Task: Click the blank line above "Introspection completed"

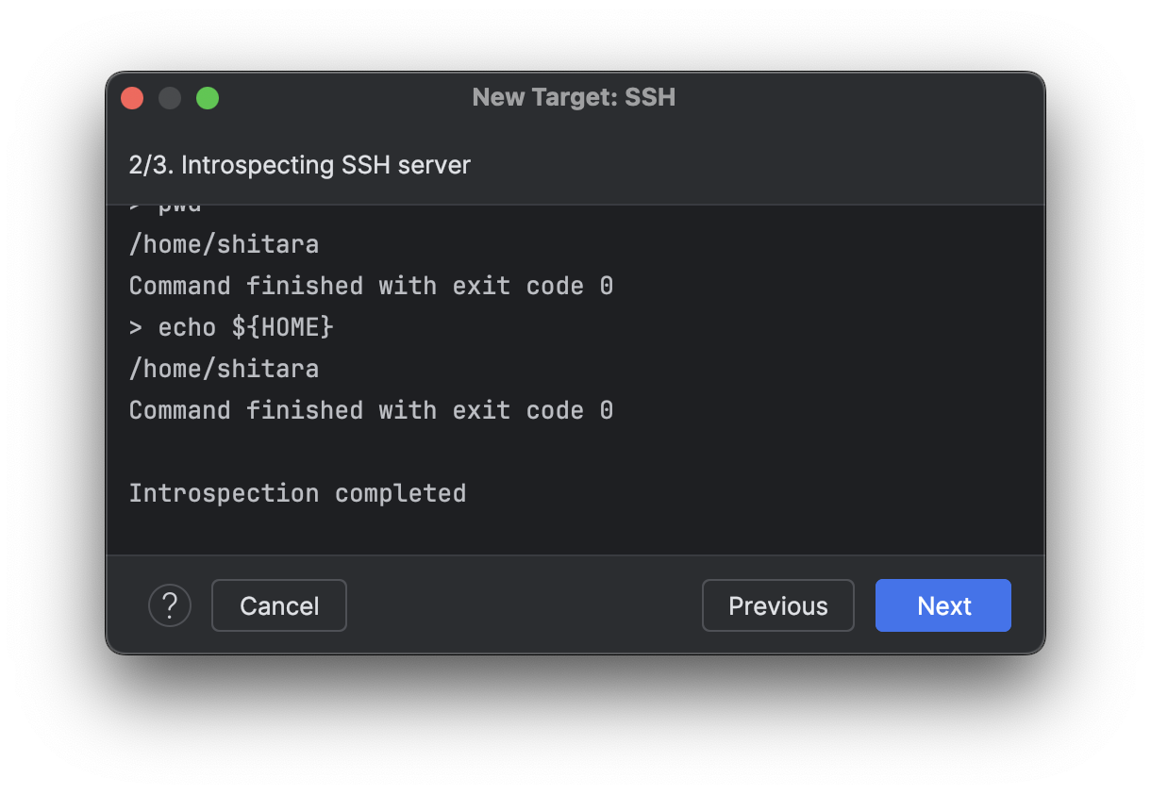Action: tap(377, 452)
